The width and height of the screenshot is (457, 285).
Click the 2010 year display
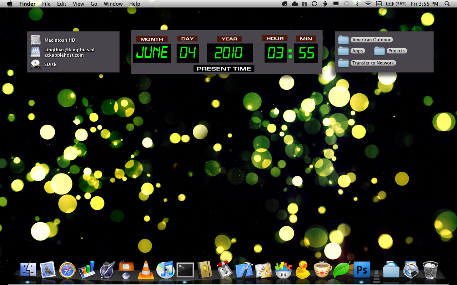[230, 53]
